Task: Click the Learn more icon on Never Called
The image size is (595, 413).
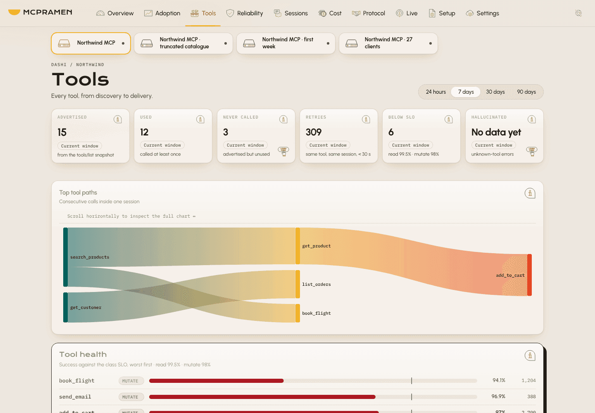Action: pos(283,151)
